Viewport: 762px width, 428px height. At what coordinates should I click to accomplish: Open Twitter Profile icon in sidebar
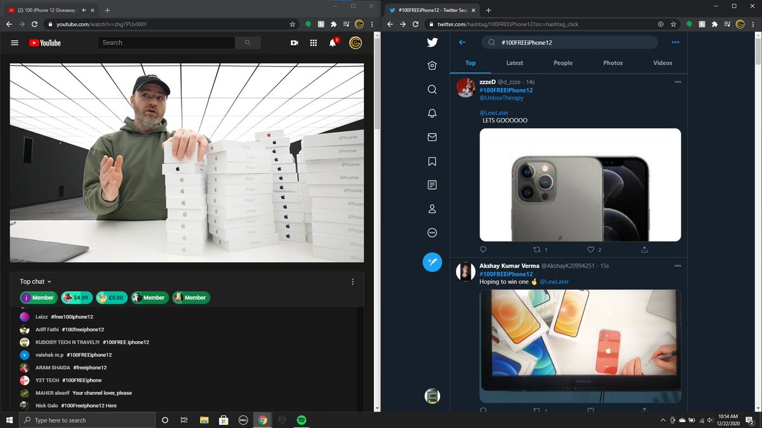432,209
